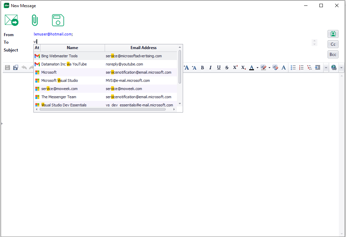Add a Cc field

point(333,44)
